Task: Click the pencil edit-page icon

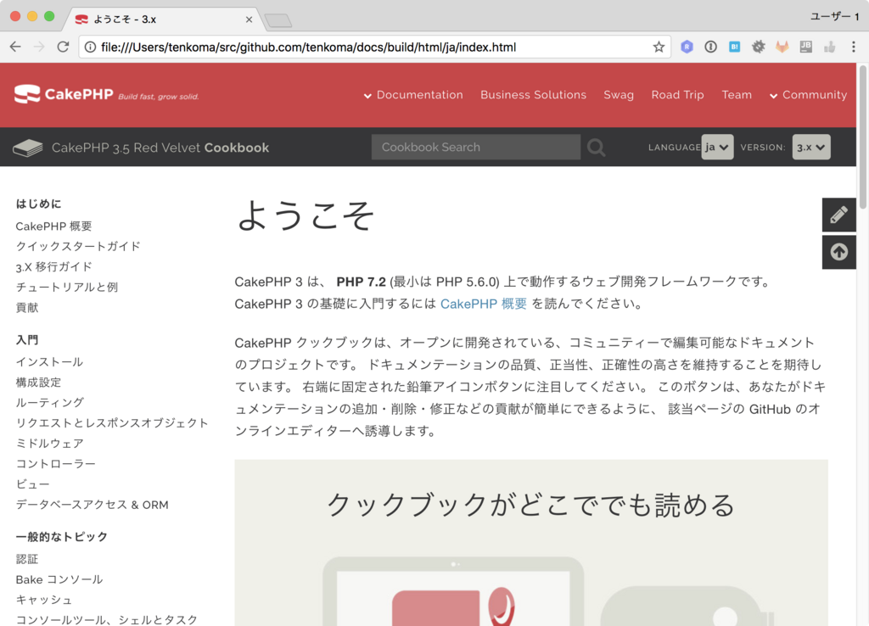Action: [x=839, y=215]
